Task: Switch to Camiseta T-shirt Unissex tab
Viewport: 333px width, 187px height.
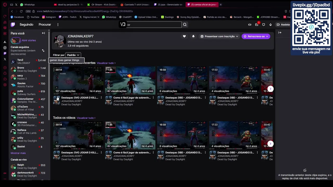Action: tap(135, 4)
